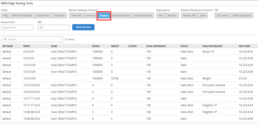Focus the Route Prefix input field

tap(17, 27)
